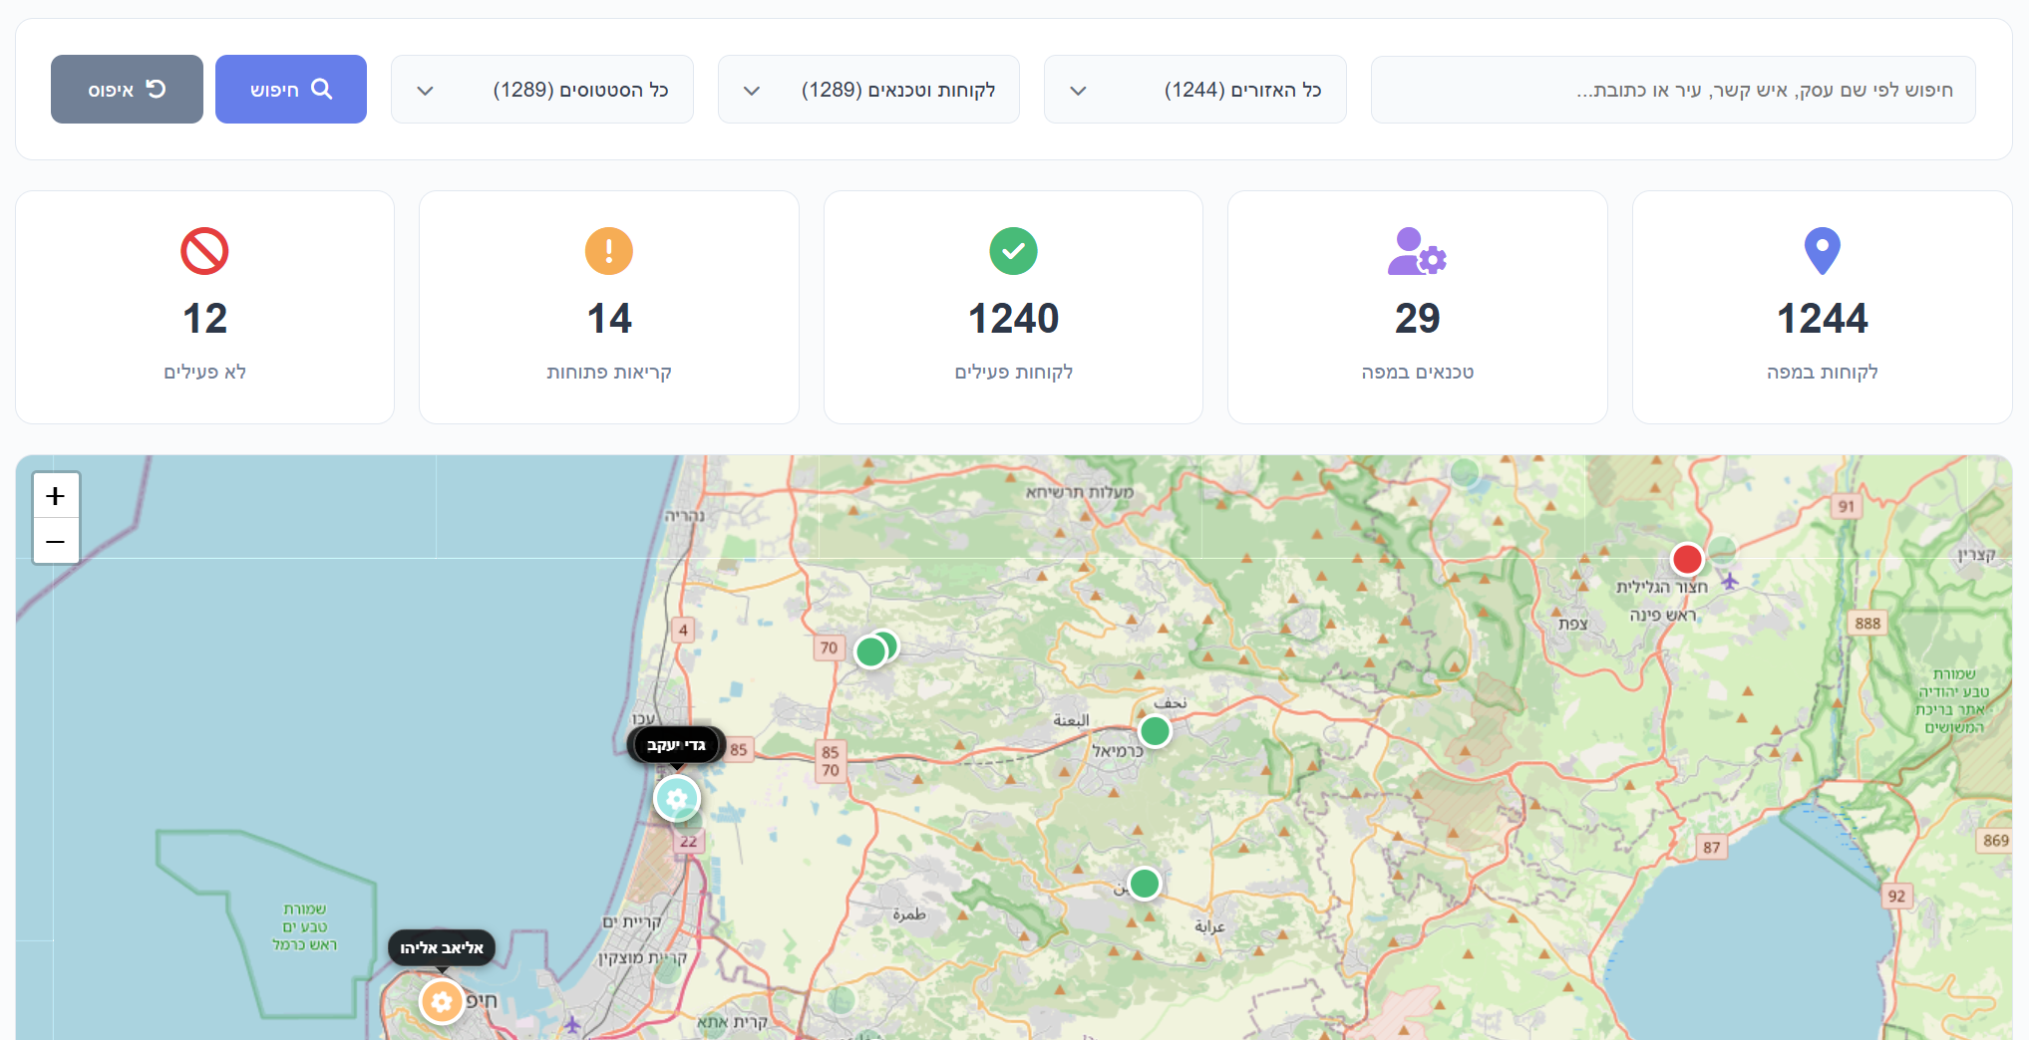Click the purple technician gear icon
Screen dimensions: 2029x1040
coord(1417,251)
